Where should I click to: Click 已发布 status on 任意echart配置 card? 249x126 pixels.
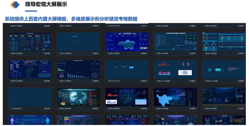click(x=192, y=81)
